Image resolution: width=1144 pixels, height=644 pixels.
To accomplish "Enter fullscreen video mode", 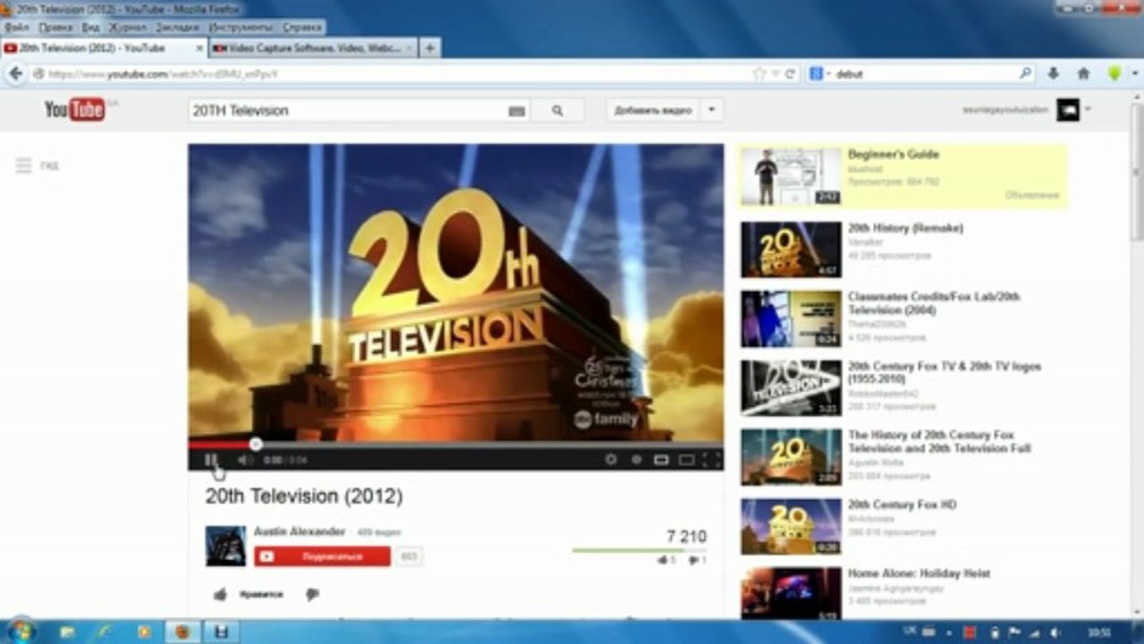I will click(711, 460).
